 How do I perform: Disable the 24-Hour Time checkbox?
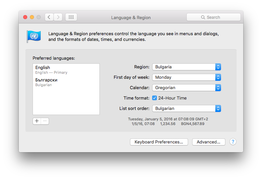(x=155, y=98)
